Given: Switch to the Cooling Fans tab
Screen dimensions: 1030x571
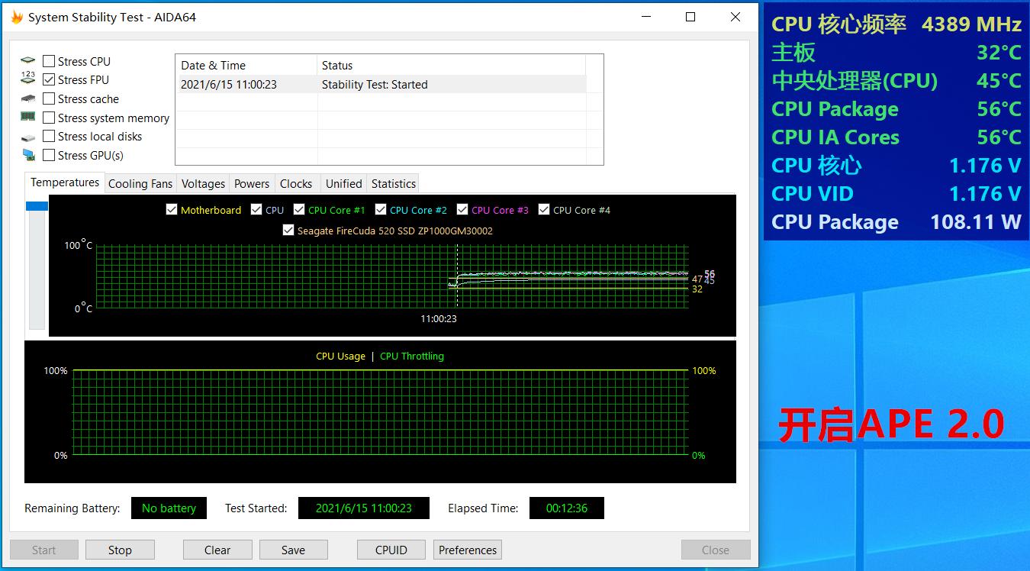Looking at the screenshot, I should [x=140, y=184].
